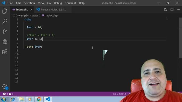The width and height of the screenshot is (182, 102).
Task: Open the Manage gear icon
Action: [x=5, y=86]
